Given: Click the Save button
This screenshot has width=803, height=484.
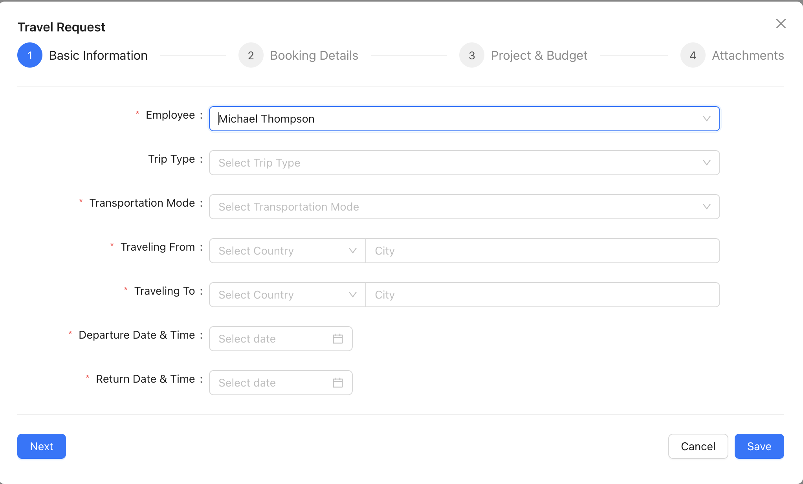Looking at the screenshot, I should [x=759, y=446].
